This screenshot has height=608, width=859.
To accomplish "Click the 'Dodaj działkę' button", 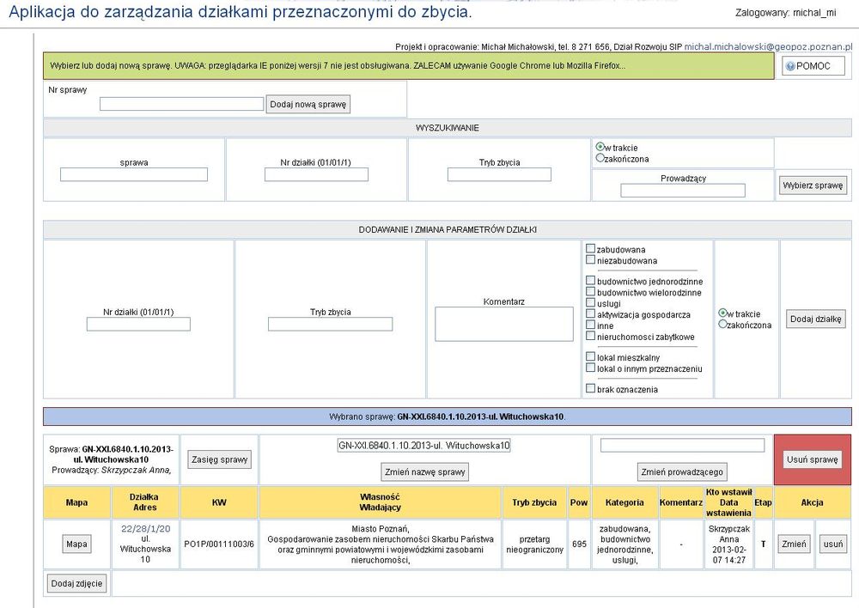I will (817, 319).
